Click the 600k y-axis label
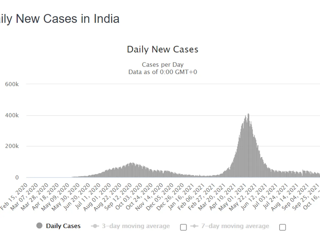Viewport: 320px width, 240px height. (12, 84)
